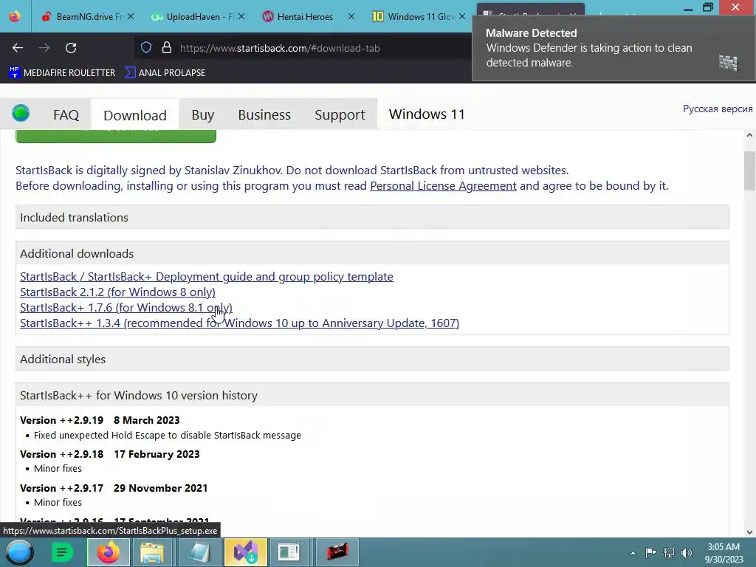The width and height of the screenshot is (756, 567).
Task: Open the Support tab
Action: (340, 114)
